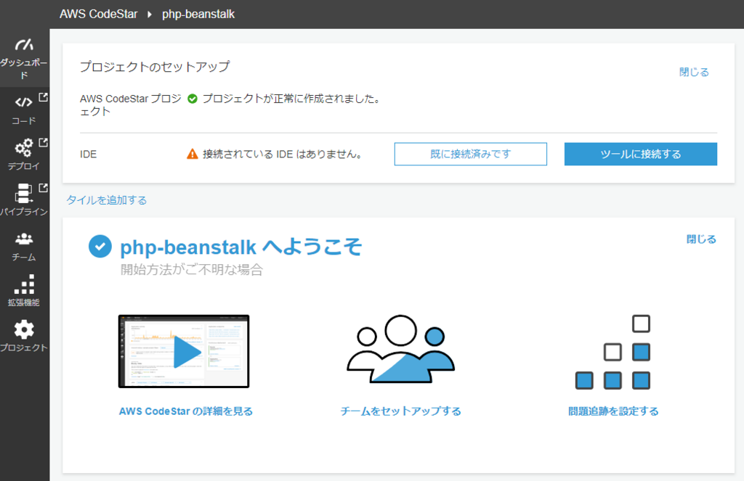Open the Code (コード) sidebar icon
Viewport: 744px width, 481px height.
pyautogui.click(x=23, y=102)
